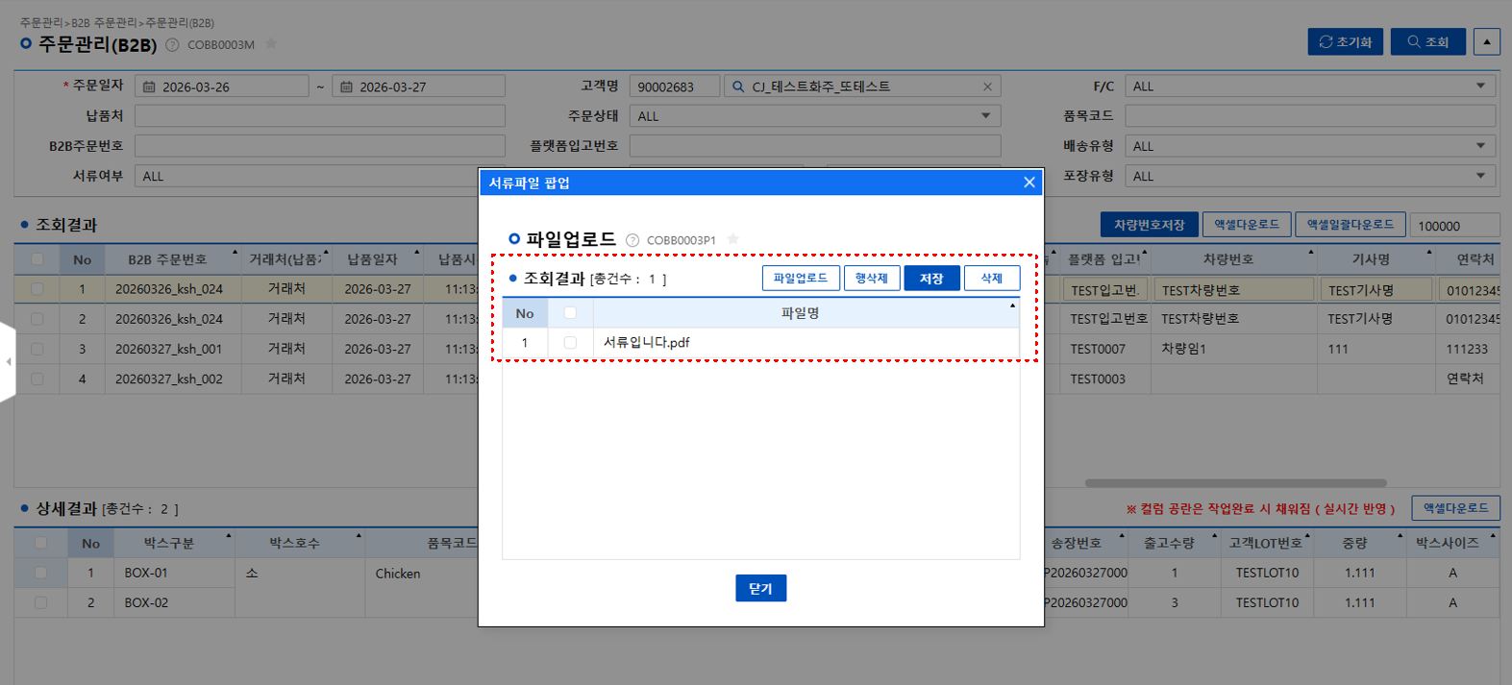Click the 초기화 reset button
The width and height of the screenshot is (1512, 685).
1346,41
